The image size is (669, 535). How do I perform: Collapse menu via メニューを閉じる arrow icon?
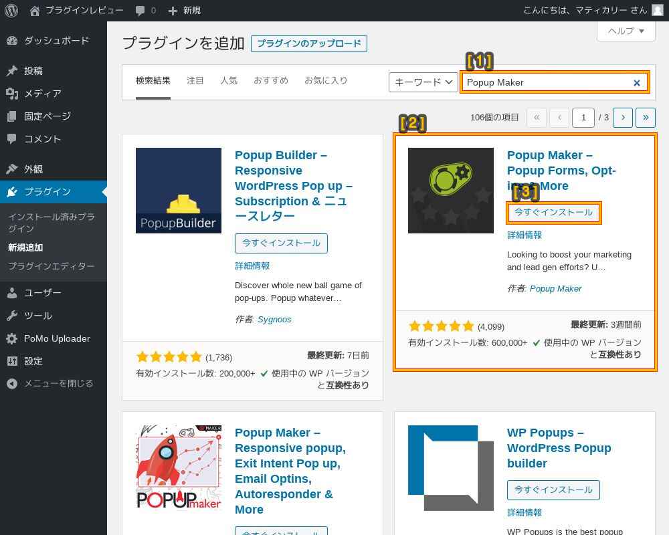pyautogui.click(x=12, y=384)
